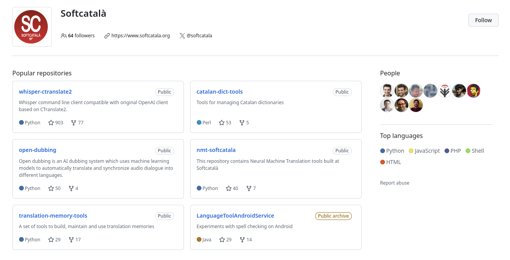
Task: Open the avatar wearing a suit jacket
Action: pos(387,105)
